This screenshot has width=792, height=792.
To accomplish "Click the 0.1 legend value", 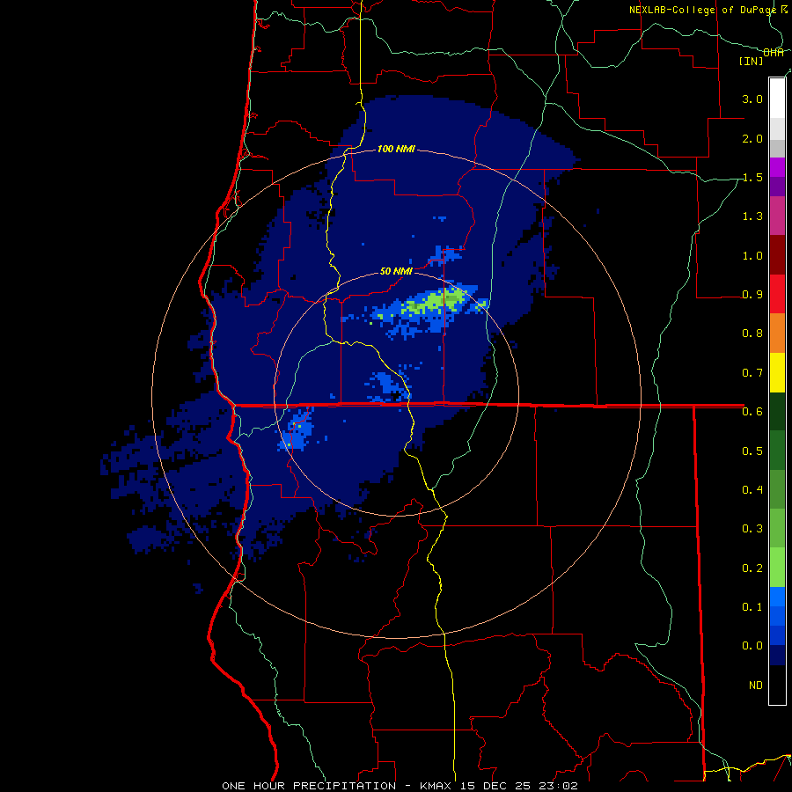I will (752, 606).
